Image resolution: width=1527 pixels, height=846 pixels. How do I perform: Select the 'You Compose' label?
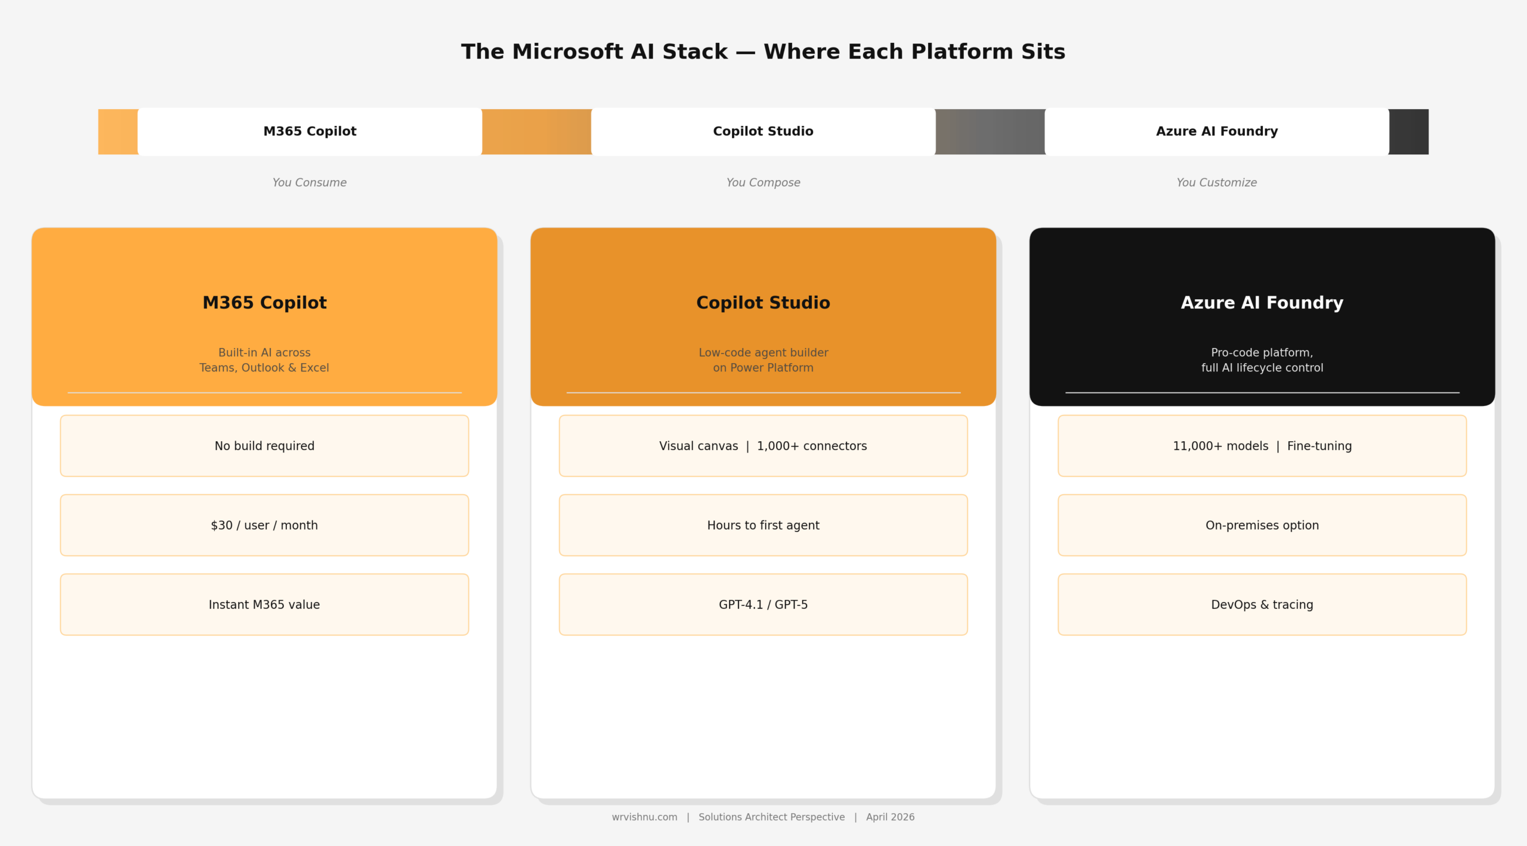click(762, 182)
